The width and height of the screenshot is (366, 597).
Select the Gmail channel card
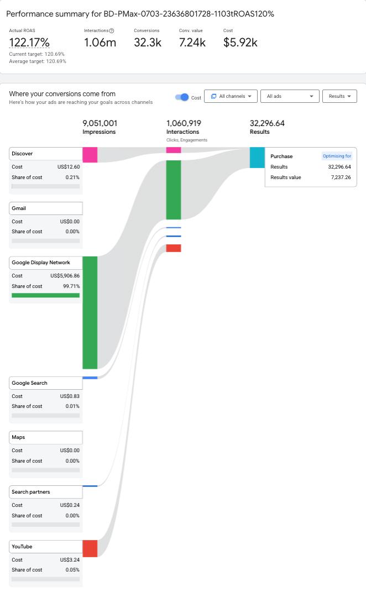tap(46, 208)
